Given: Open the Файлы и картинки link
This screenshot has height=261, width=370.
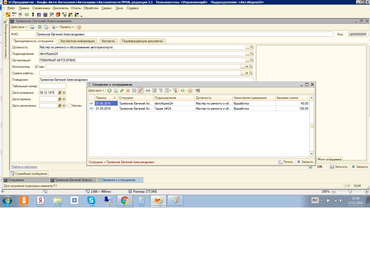Looking at the screenshot, I should tap(24, 167).
